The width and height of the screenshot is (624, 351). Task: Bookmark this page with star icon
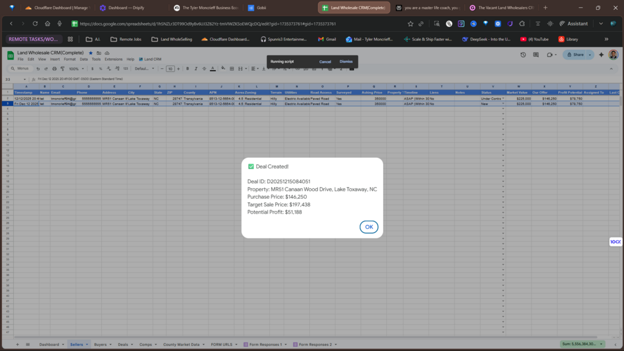410,24
